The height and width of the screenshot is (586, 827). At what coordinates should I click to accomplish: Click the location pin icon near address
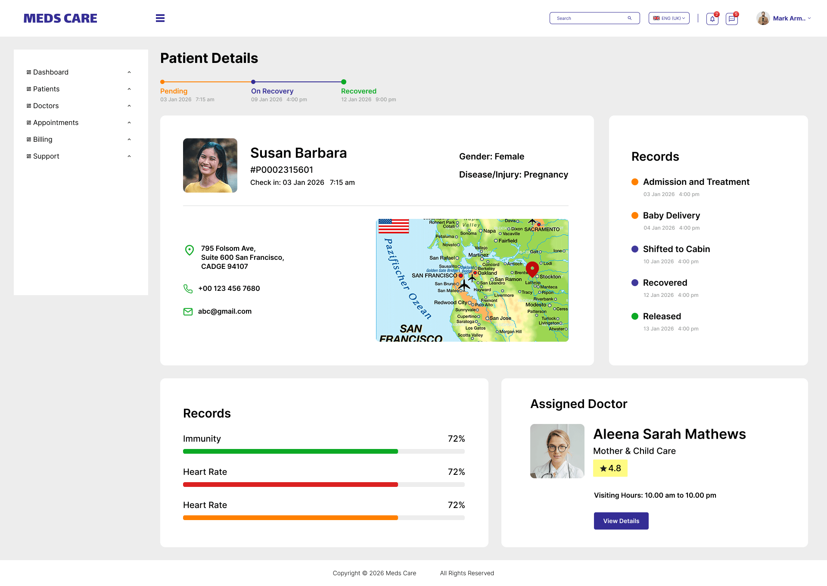click(189, 250)
